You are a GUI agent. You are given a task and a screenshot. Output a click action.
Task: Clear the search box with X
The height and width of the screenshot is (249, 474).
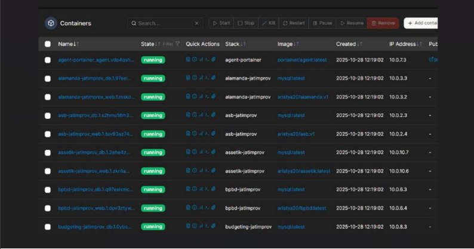click(197, 23)
